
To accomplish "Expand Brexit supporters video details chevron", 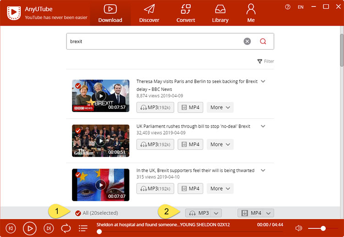I will (263, 170).
